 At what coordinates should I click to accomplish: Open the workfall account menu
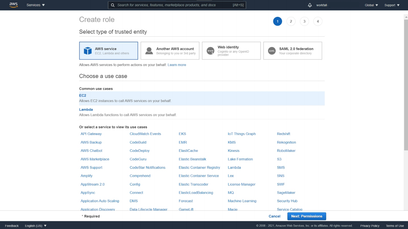tap(322, 5)
